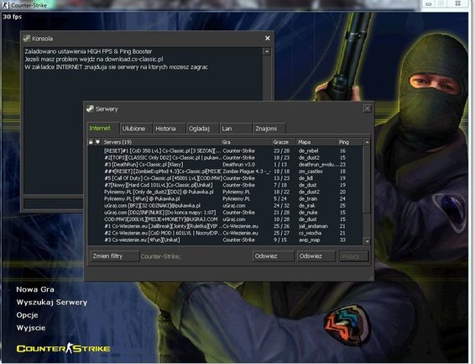475x364 pixels.
Task: Switch to the Ogladaj tab
Action: tap(202, 129)
